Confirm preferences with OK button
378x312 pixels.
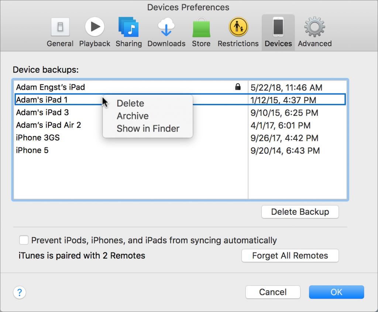click(336, 292)
